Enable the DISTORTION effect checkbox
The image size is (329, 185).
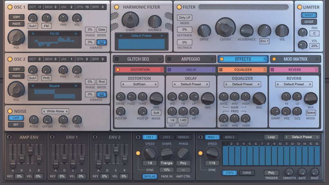118,69
